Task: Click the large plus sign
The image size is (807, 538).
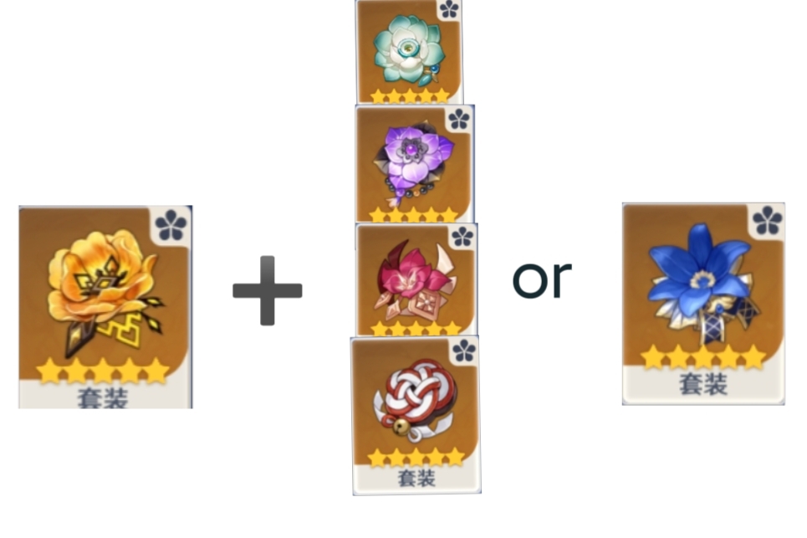Action: point(267,290)
